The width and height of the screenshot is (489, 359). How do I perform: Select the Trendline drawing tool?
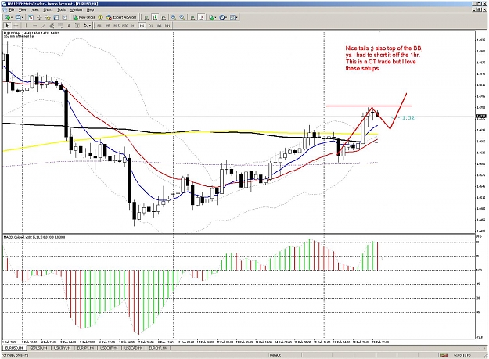click(x=43, y=26)
